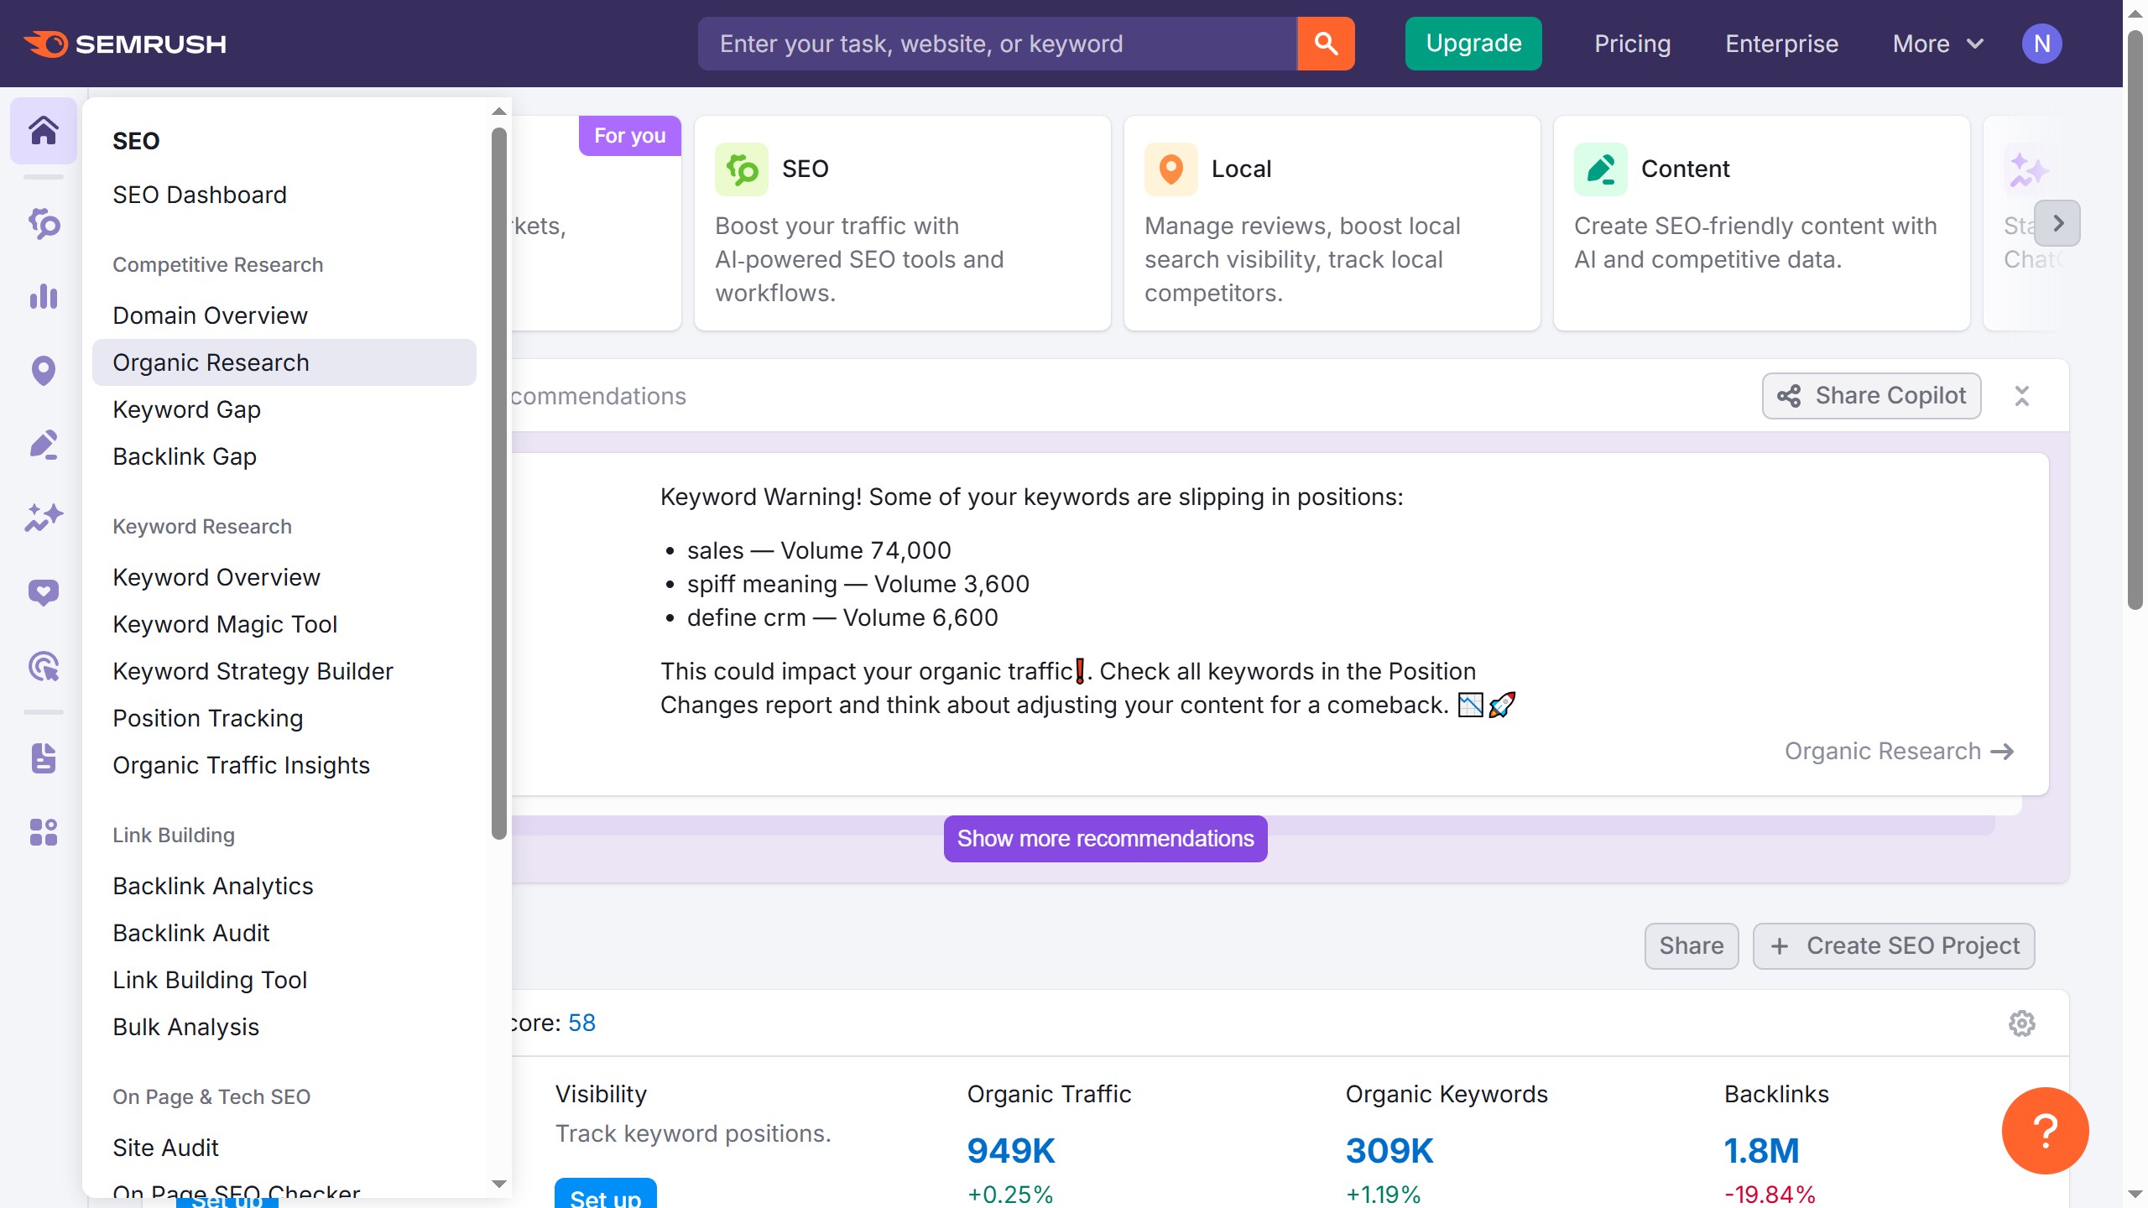Click Show more recommendations button
This screenshot has height=1208, width=2148.
click(x=1105, y=839)
